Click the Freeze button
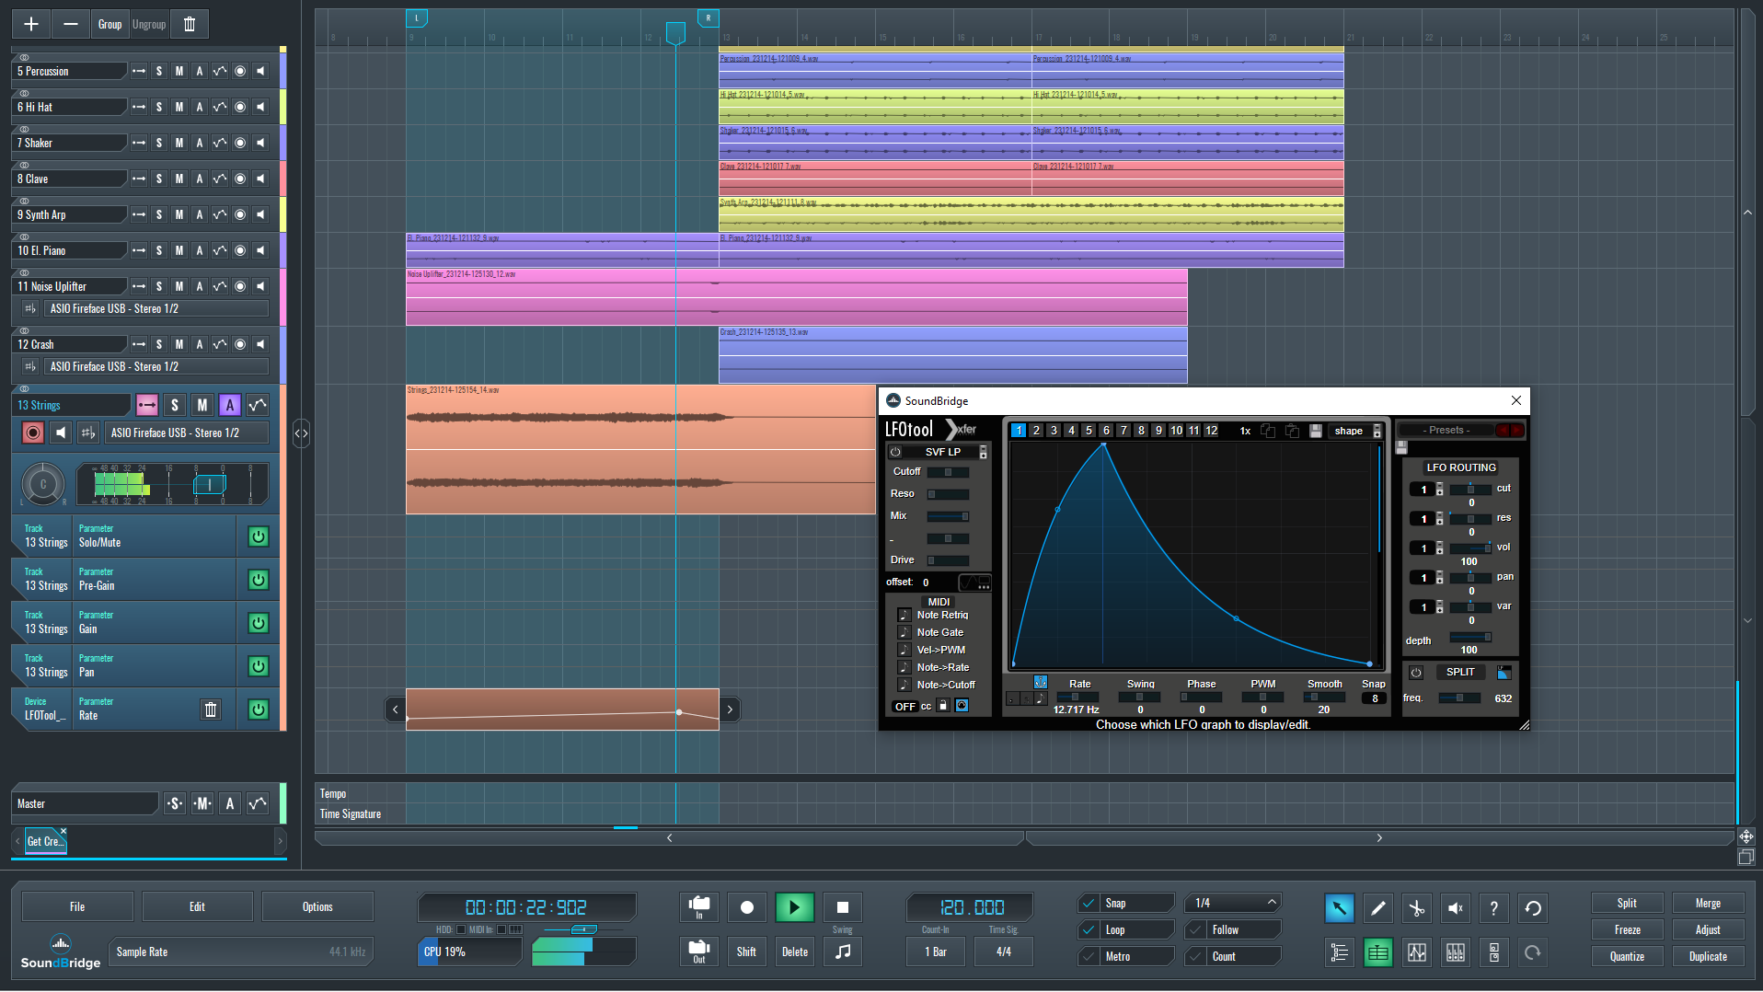 1627,930
